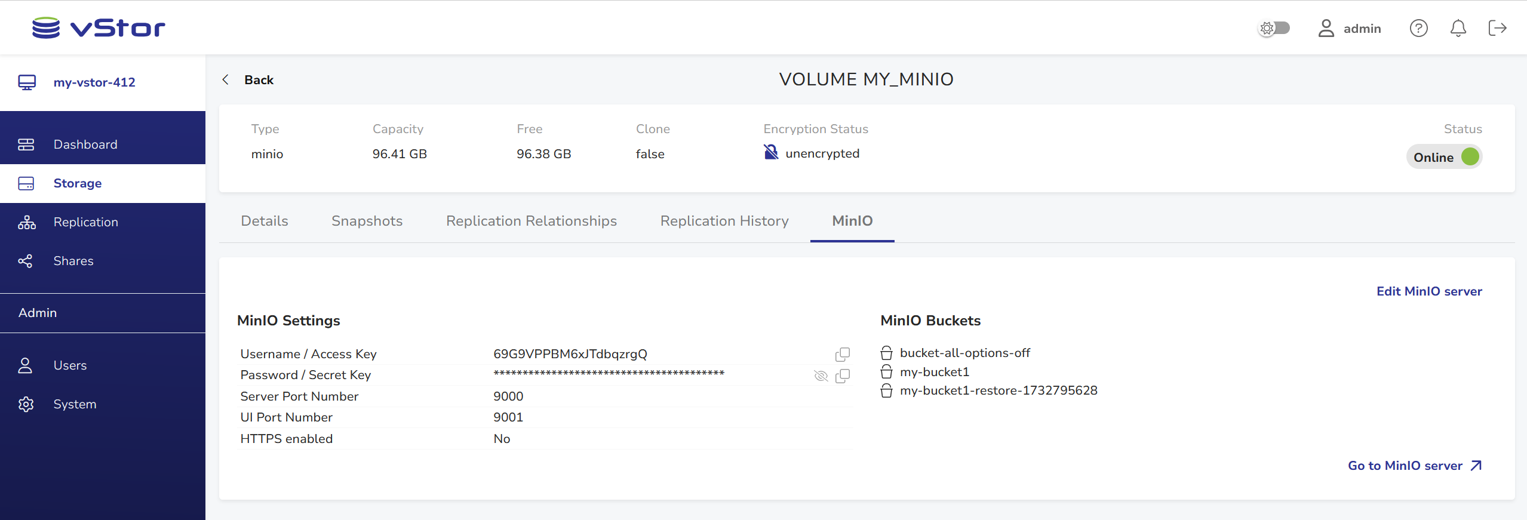Toggle the dark mode theme switch

click(x=1274, y=28)
